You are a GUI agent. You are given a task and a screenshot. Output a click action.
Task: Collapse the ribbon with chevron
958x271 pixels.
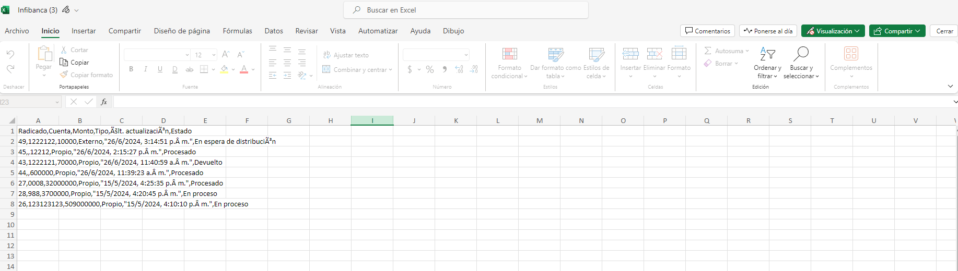pyautogui.click(x=950, y=86)
